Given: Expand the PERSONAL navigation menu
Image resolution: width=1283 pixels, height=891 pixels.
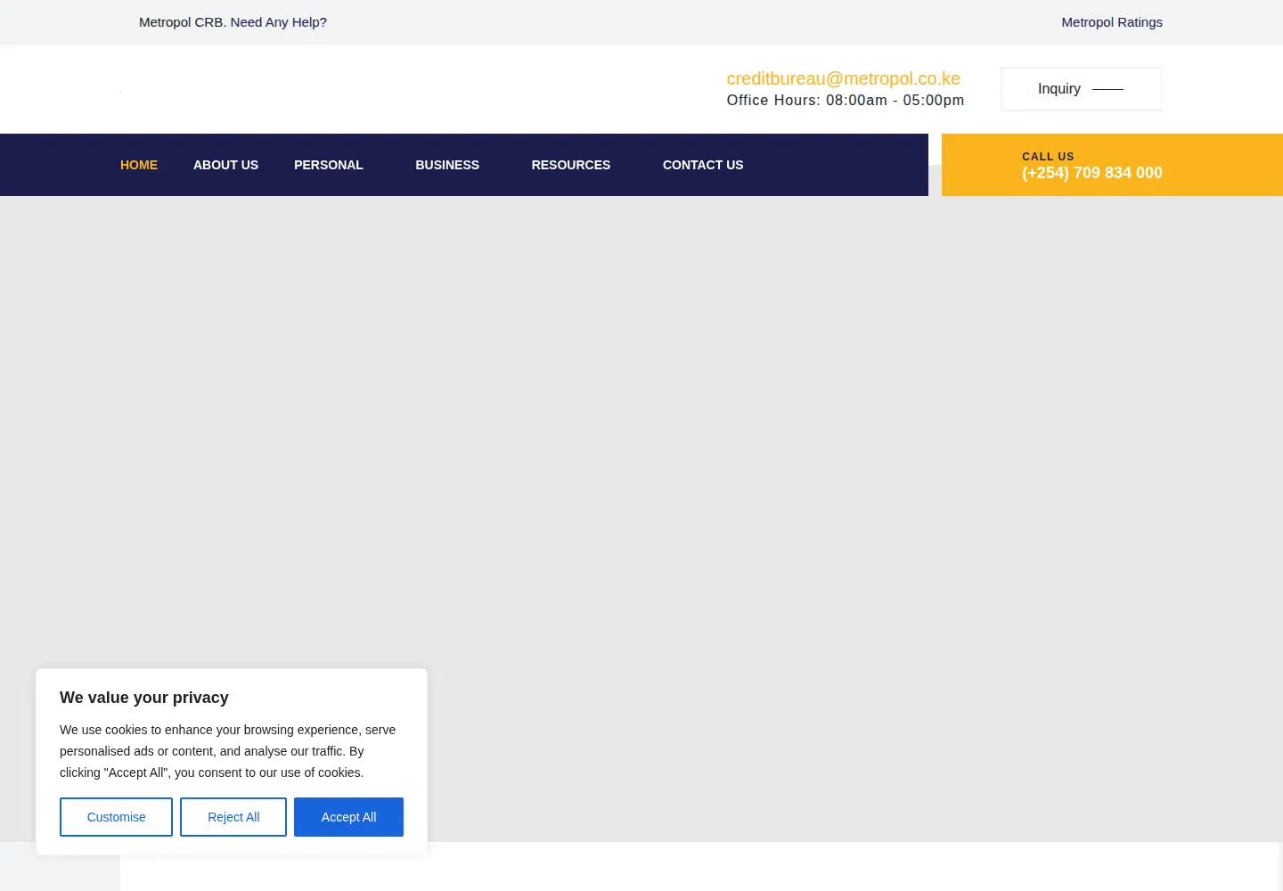Looking at the screenshot, I should pos(329,165).
